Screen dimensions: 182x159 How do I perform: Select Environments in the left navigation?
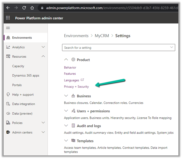[x=22, y=38]
